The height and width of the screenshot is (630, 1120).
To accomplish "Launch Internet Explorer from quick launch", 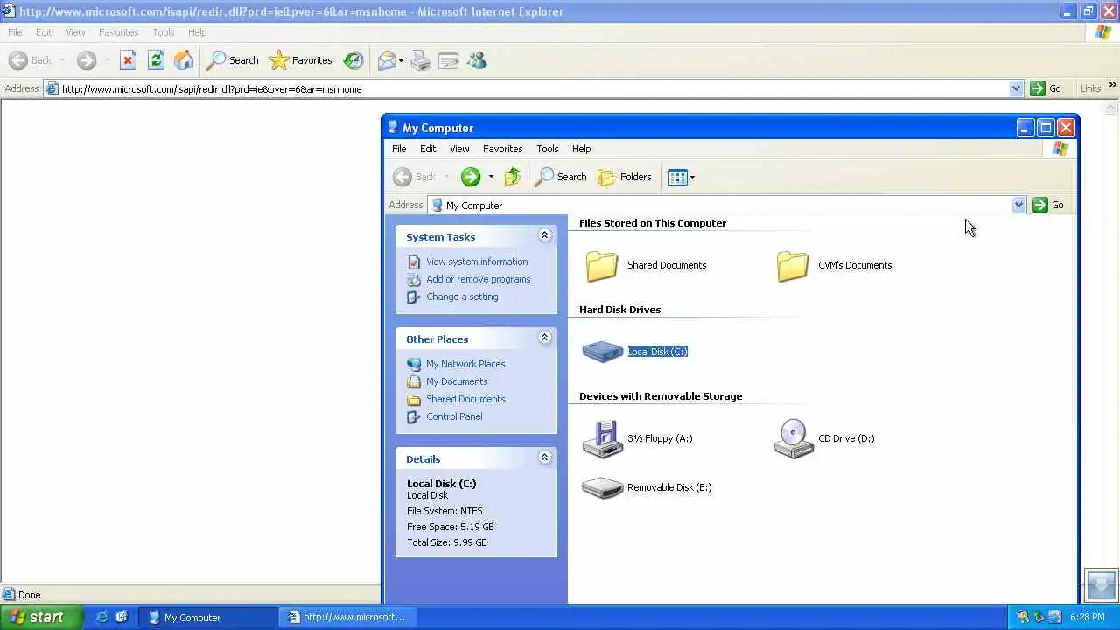I will [x=101, y=617].
